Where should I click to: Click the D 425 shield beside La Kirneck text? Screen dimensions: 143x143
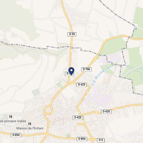click(82, 85)
